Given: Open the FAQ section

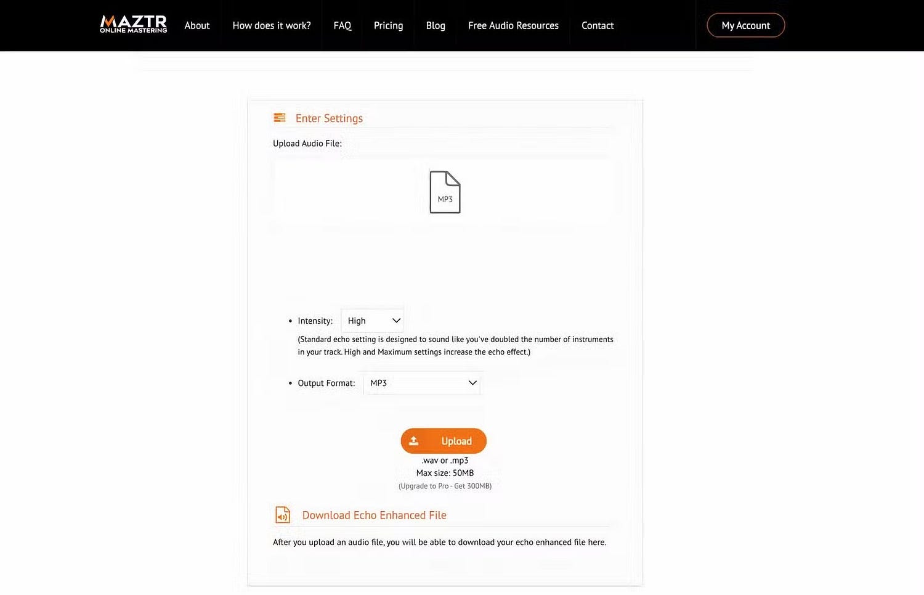Looking at the screenshot, I should pyautogui.click(x=342, y=25).
